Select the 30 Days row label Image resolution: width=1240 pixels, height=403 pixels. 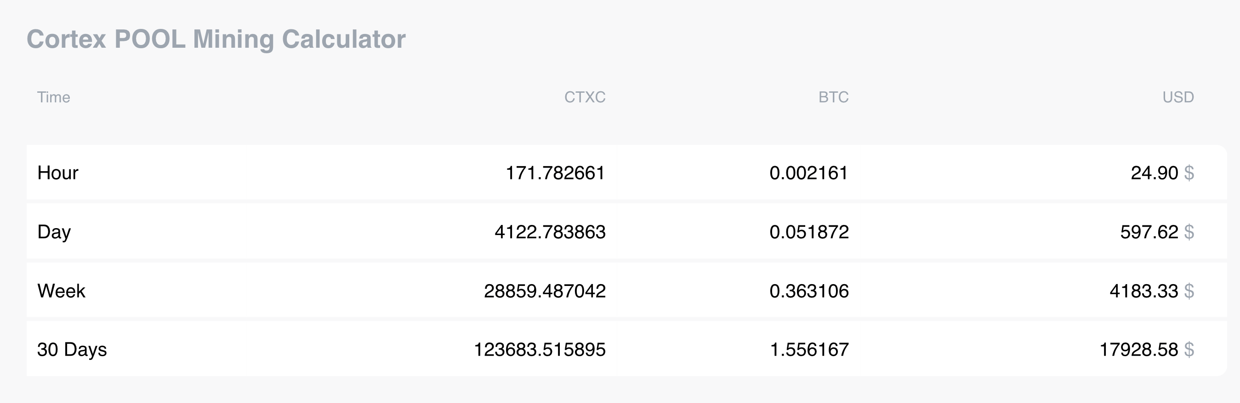(72, 350)
